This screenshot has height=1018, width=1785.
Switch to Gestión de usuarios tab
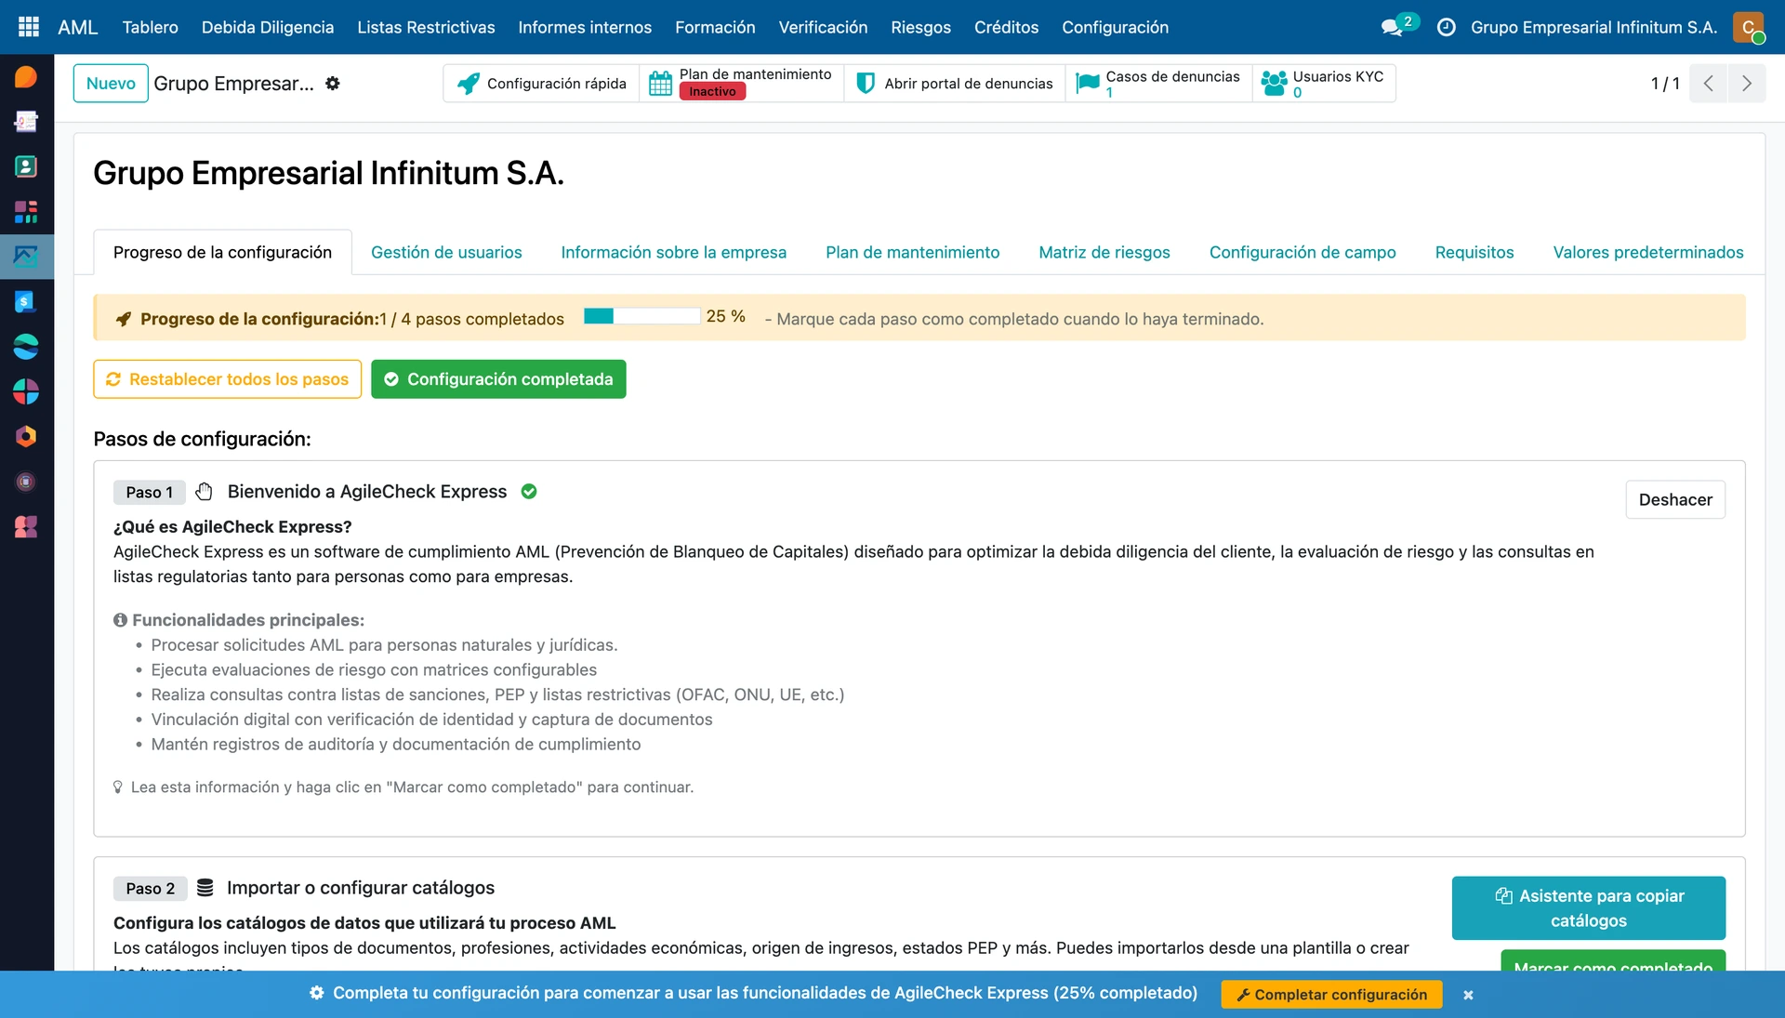click(x=446, y=252)
